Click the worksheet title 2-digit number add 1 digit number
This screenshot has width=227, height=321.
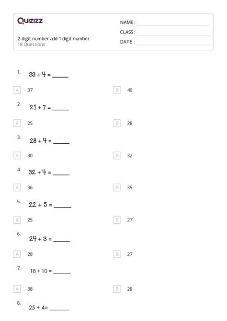click(x=54, y=39)
